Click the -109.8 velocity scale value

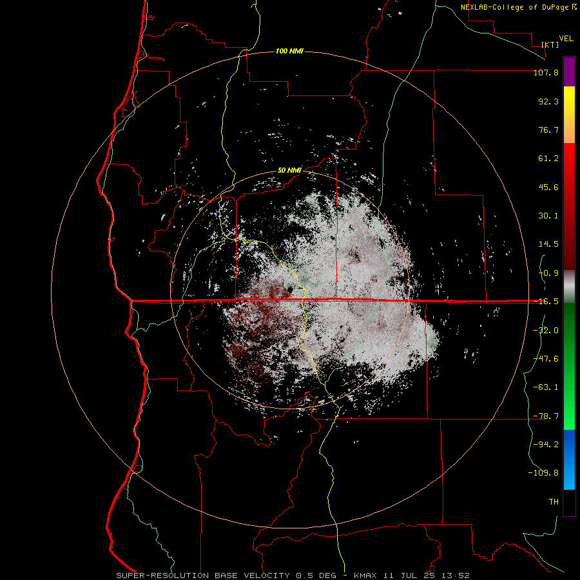point(543,473)
